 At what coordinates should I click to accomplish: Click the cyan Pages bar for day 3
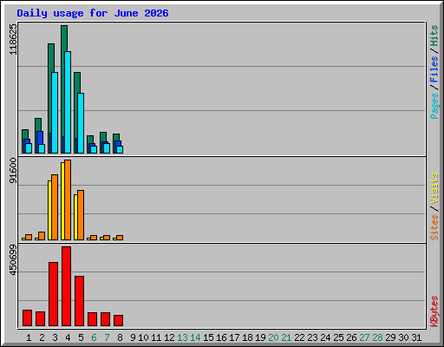coord(55,113)
